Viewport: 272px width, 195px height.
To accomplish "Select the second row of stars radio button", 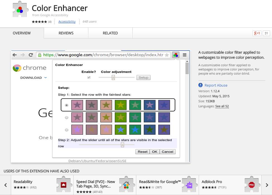I will (x=66, y=118).
